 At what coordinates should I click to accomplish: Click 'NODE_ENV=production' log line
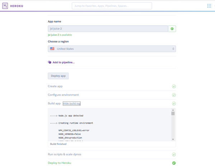pyautogui.click(x=70, y=138)
